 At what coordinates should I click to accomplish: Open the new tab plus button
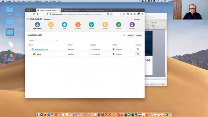pyautogui.click(x=111, y=10)
